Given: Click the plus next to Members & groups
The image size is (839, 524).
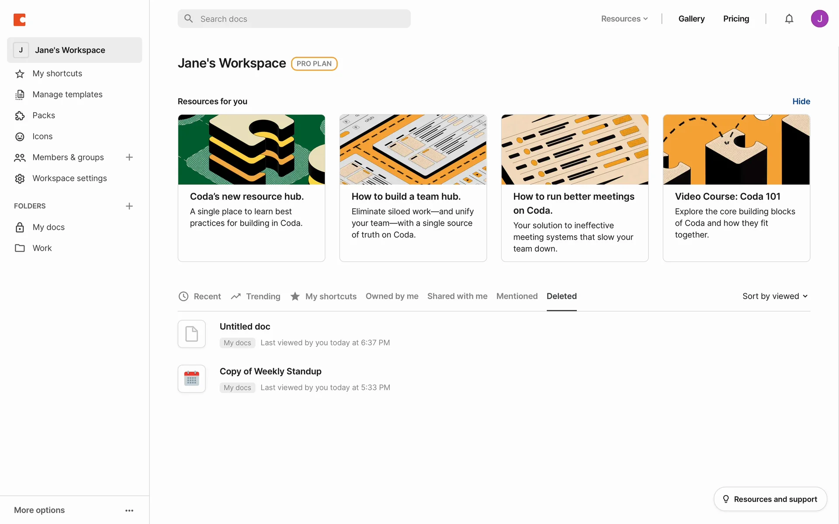Looking at the screenshot, I should click(x=129, y=157).
